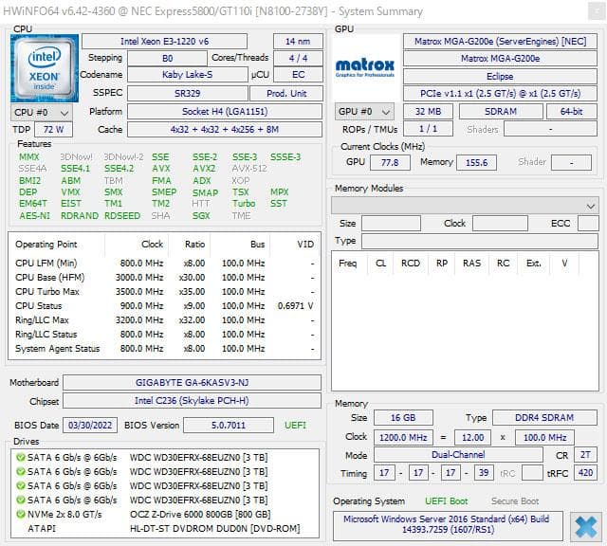The width and height of the screenshot is (607, 546).
Task: Click the Cores/Threads value 4 / 4
Action: (x=298, y=59)
